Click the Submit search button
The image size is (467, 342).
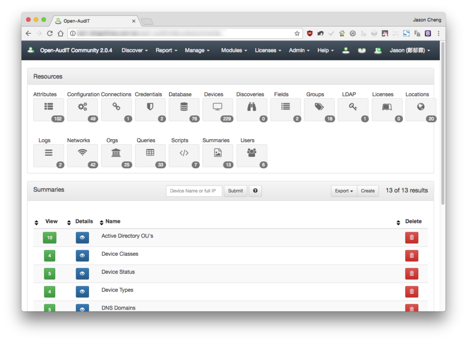pos(235,191)
